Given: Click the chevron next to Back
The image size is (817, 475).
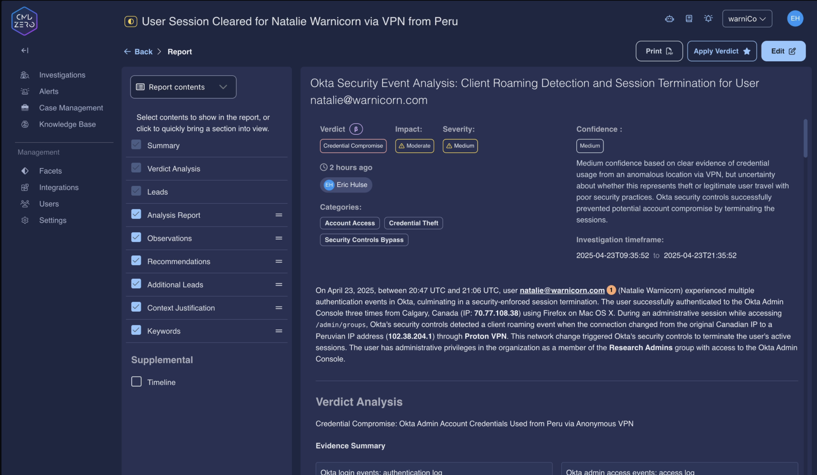Looking at the screenshot, I should 159,52.
